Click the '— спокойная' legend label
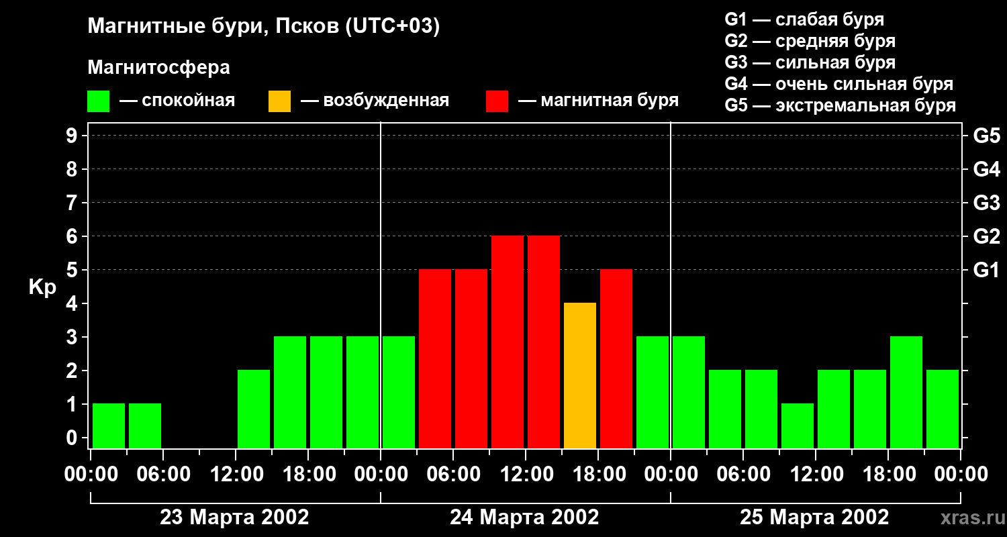Screen dimensions: 1007x537 click(x=177, y=101)
